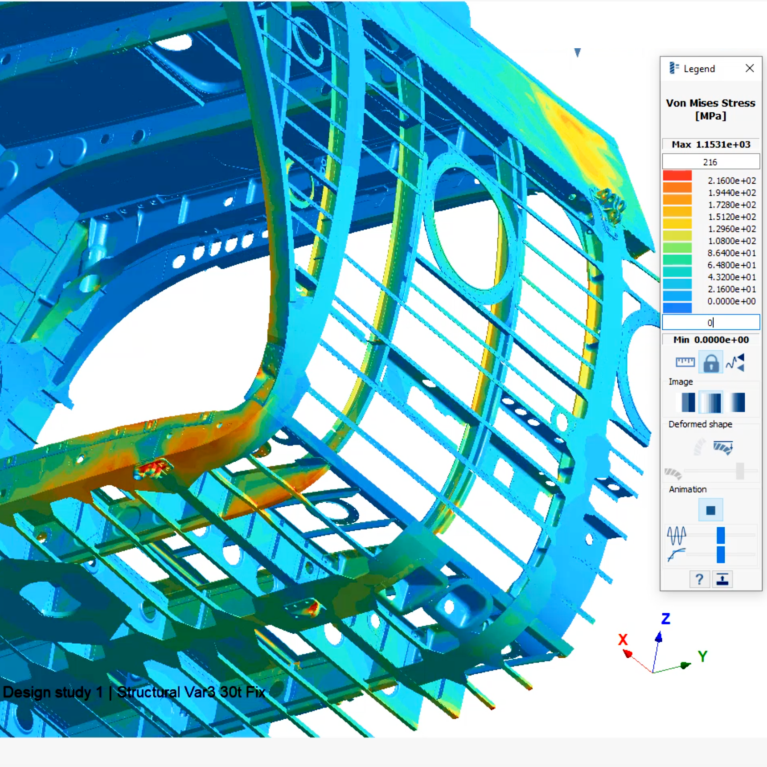The image size is (767, 767).
Task: Select the middle smoothed-bands image style
Action: click(711, 402)
